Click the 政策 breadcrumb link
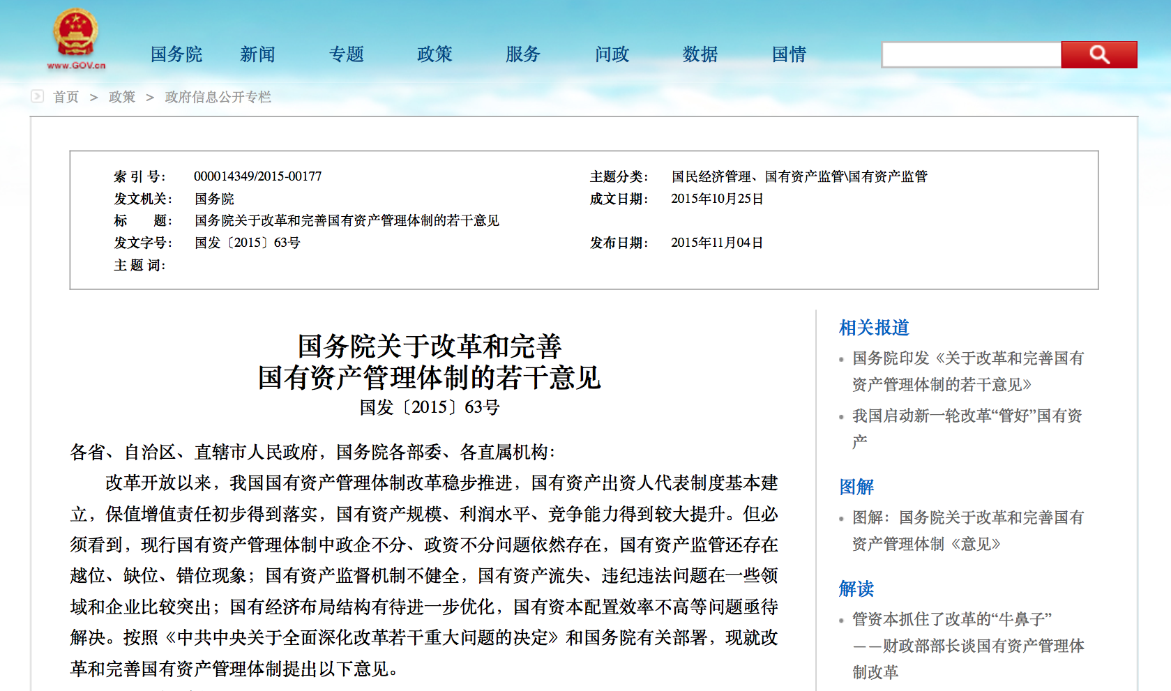The image size is (1171, 691). pos(122,97)
